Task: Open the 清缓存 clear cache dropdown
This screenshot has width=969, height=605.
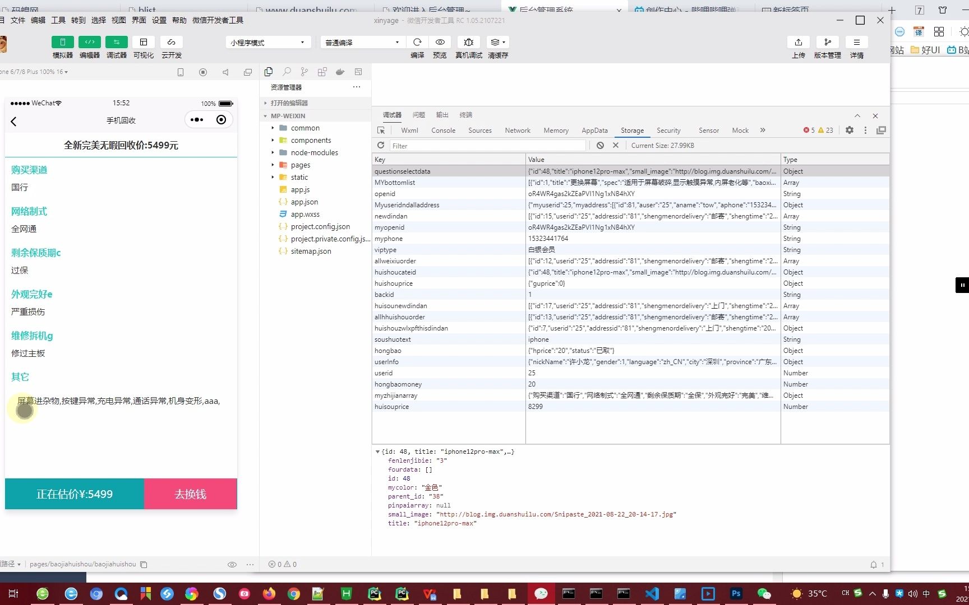Action: point(497,42)
